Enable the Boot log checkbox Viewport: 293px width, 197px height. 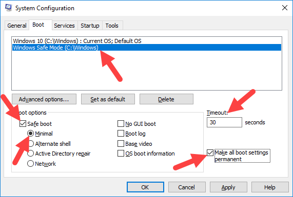(121, 134)
